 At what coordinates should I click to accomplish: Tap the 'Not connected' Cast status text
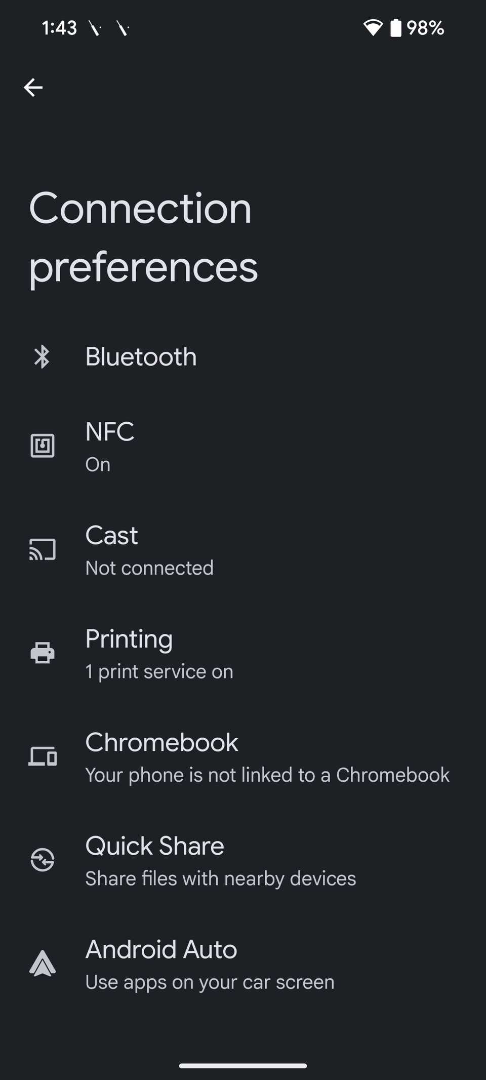pyautogui.click(x=149, y=568)
